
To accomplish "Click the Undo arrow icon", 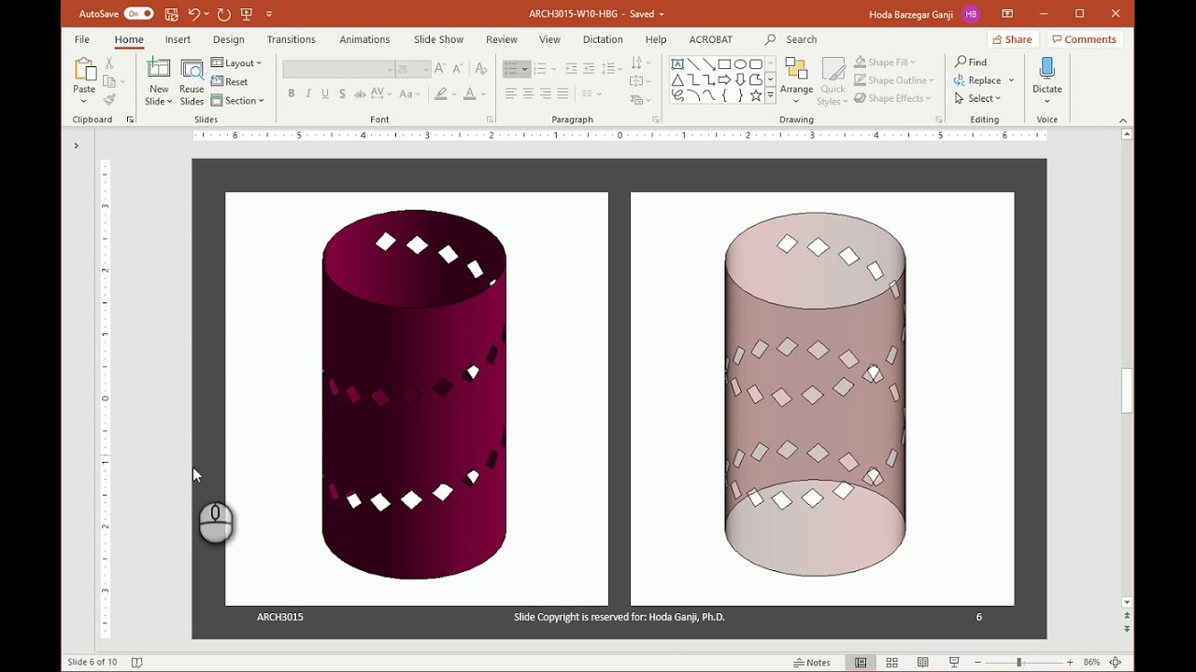I will pyautogui.click(x=194, y=14).
